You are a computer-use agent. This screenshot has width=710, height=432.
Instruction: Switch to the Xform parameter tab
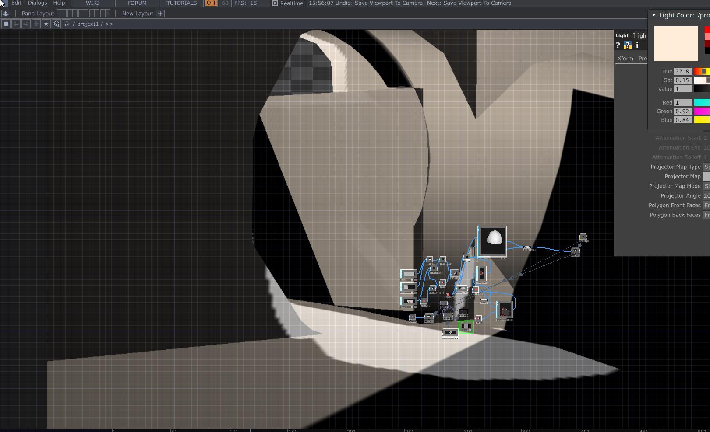(625, 59)
